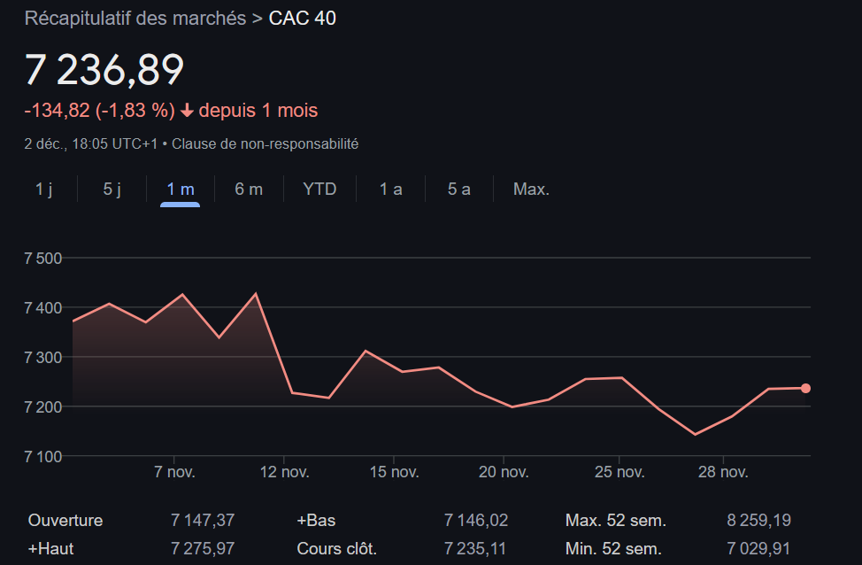Click the closing value 7 235,11
The image size is (862, 565).
pyautogui.click(x=475, y=548)
